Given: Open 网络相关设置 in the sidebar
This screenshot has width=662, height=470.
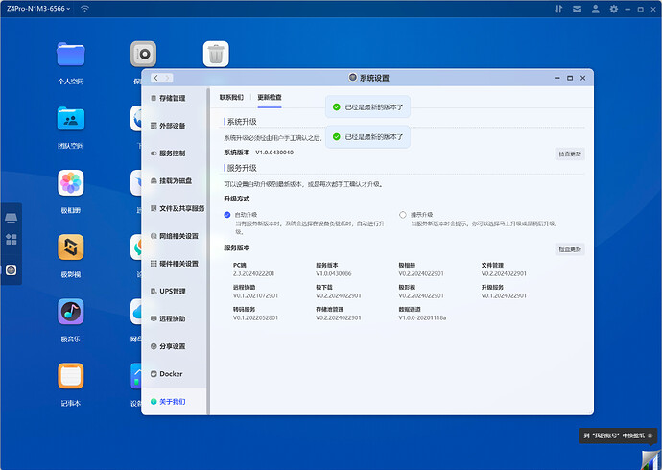Looking at the screenshot, I should click(x=177, y=236).
